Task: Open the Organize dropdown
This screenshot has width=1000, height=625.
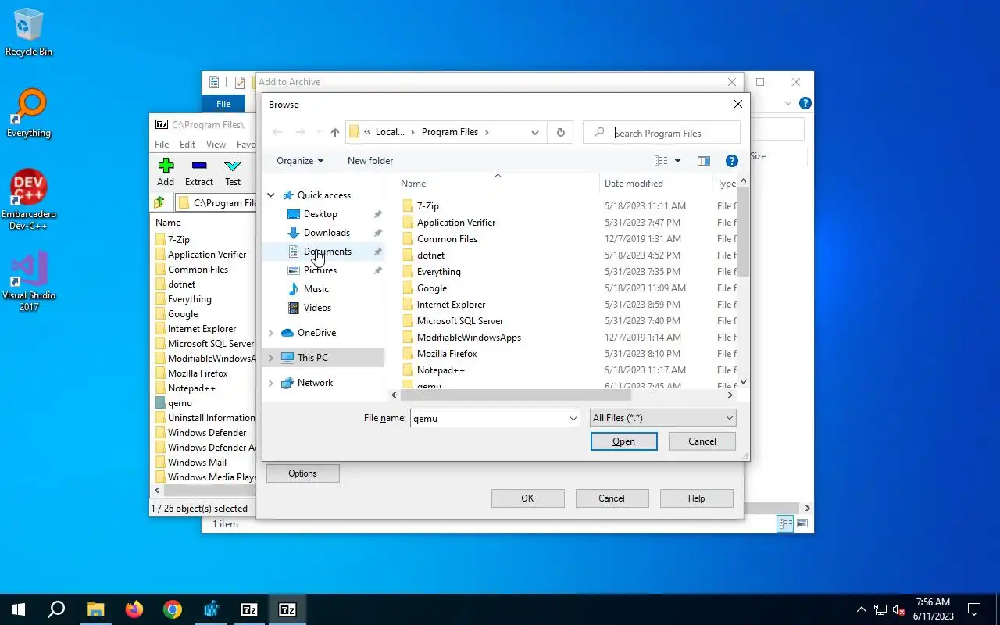Action: [x=300, y=161]
